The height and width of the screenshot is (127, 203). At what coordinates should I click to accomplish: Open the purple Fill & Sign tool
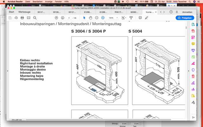[x=193, y=83]
